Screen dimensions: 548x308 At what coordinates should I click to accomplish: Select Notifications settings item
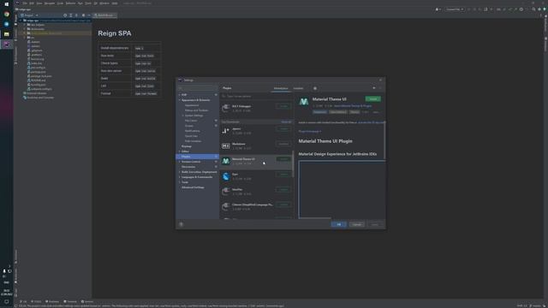(x=192, y=131)
